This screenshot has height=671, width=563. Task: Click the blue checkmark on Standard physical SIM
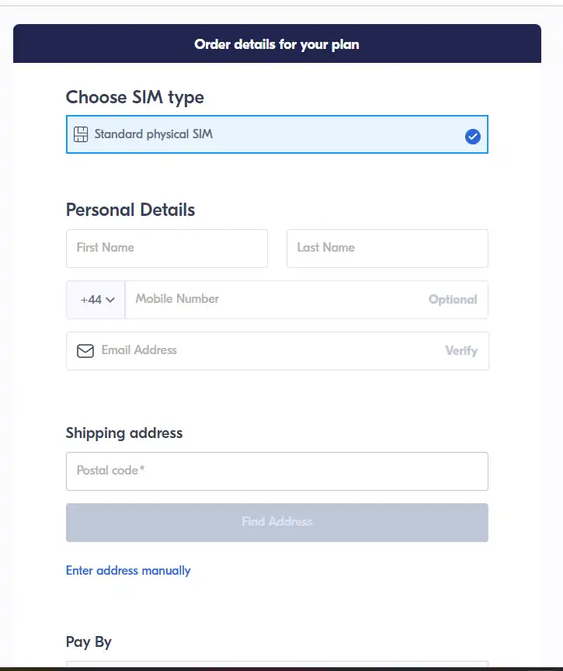click(473, 137)
